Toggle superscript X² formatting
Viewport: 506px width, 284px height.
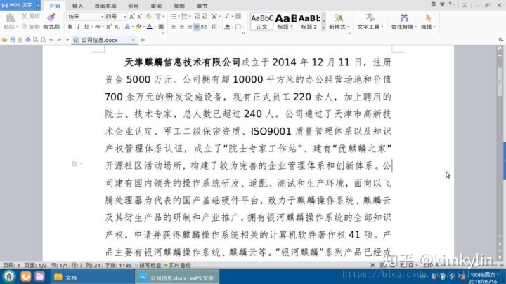(109, 27)
